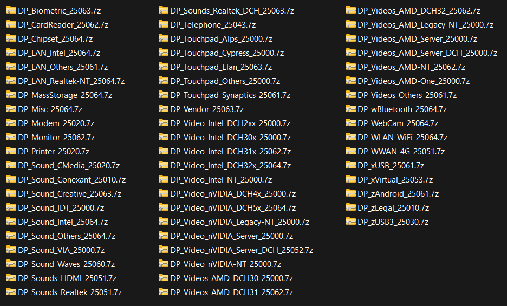Select file name DP_Touchpad_Synaptics_25061.7z
The width and height of the screenshot is (507, 306).
230,95
